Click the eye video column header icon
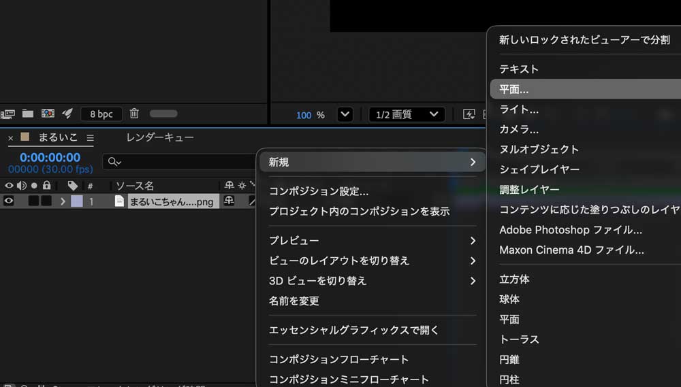This screenshot has height=387, width=681. 9,186
